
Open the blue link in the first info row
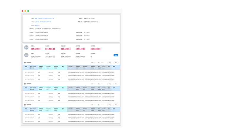coord(44,18)
